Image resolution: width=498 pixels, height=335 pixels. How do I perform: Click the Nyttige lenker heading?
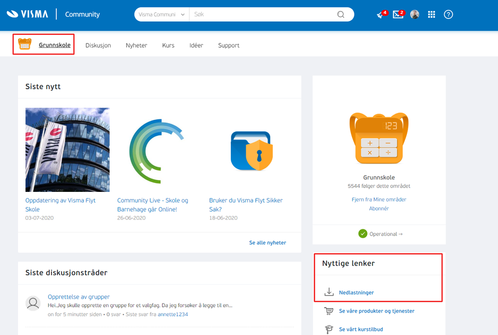pos(348,263)
